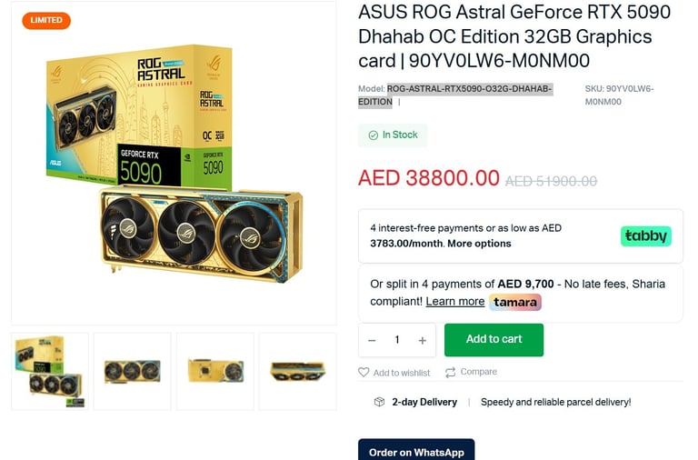
Task: Open tabby More options link
Action: [479, 244]
